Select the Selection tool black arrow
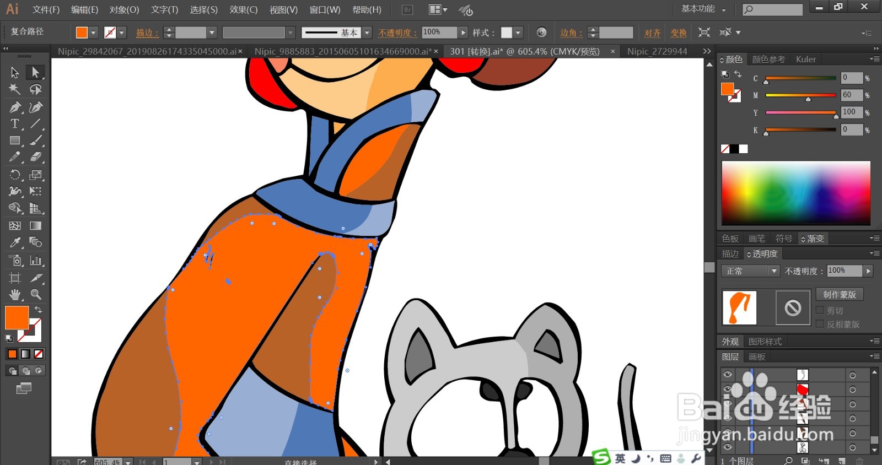This screenshot has width=882, height=465. point(15,72)
